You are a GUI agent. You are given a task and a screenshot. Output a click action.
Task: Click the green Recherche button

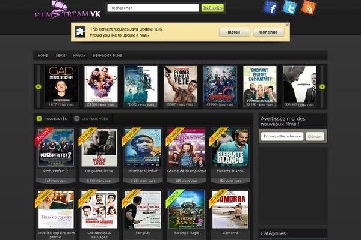(x=212, y=8)
